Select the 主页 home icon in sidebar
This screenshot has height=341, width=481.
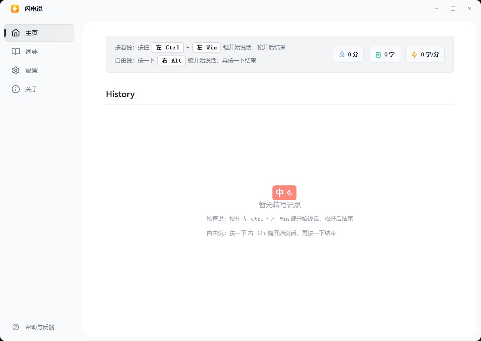16,32
